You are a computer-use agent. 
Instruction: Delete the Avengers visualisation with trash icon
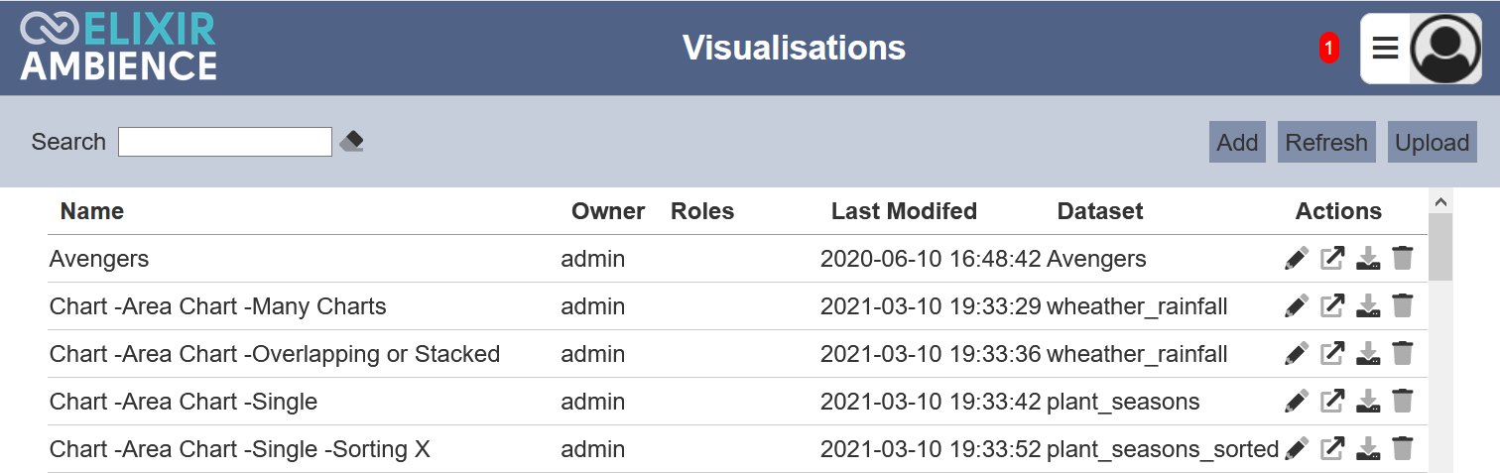tap(1402, 259)
